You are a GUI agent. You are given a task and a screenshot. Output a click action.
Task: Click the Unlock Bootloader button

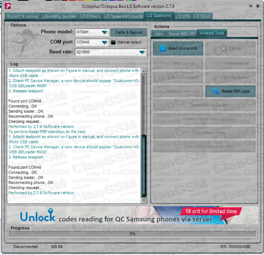pos(178,77)
